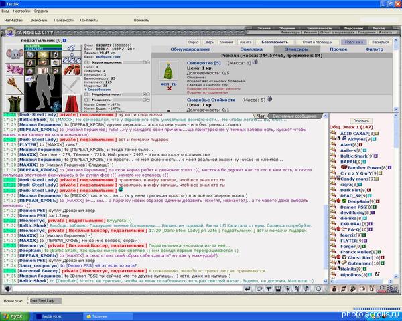Screen dimensions: 402x321
Task: Click the crossed-tools icon in chat toolbar
Action: pyautogui.click(x=297, y=288)
